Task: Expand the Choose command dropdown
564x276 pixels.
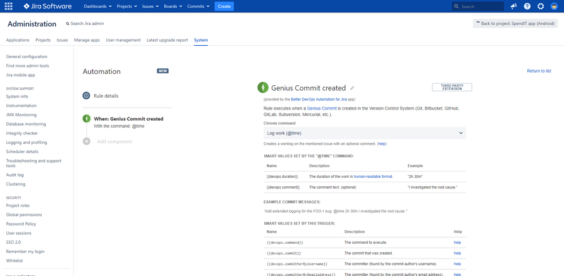Action: click(x=364, y=133)
